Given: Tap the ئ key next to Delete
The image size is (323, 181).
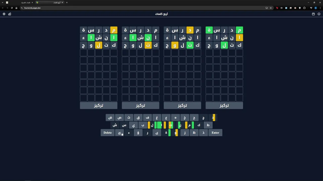Looking at the screenshot, I should tap(120, 133).
